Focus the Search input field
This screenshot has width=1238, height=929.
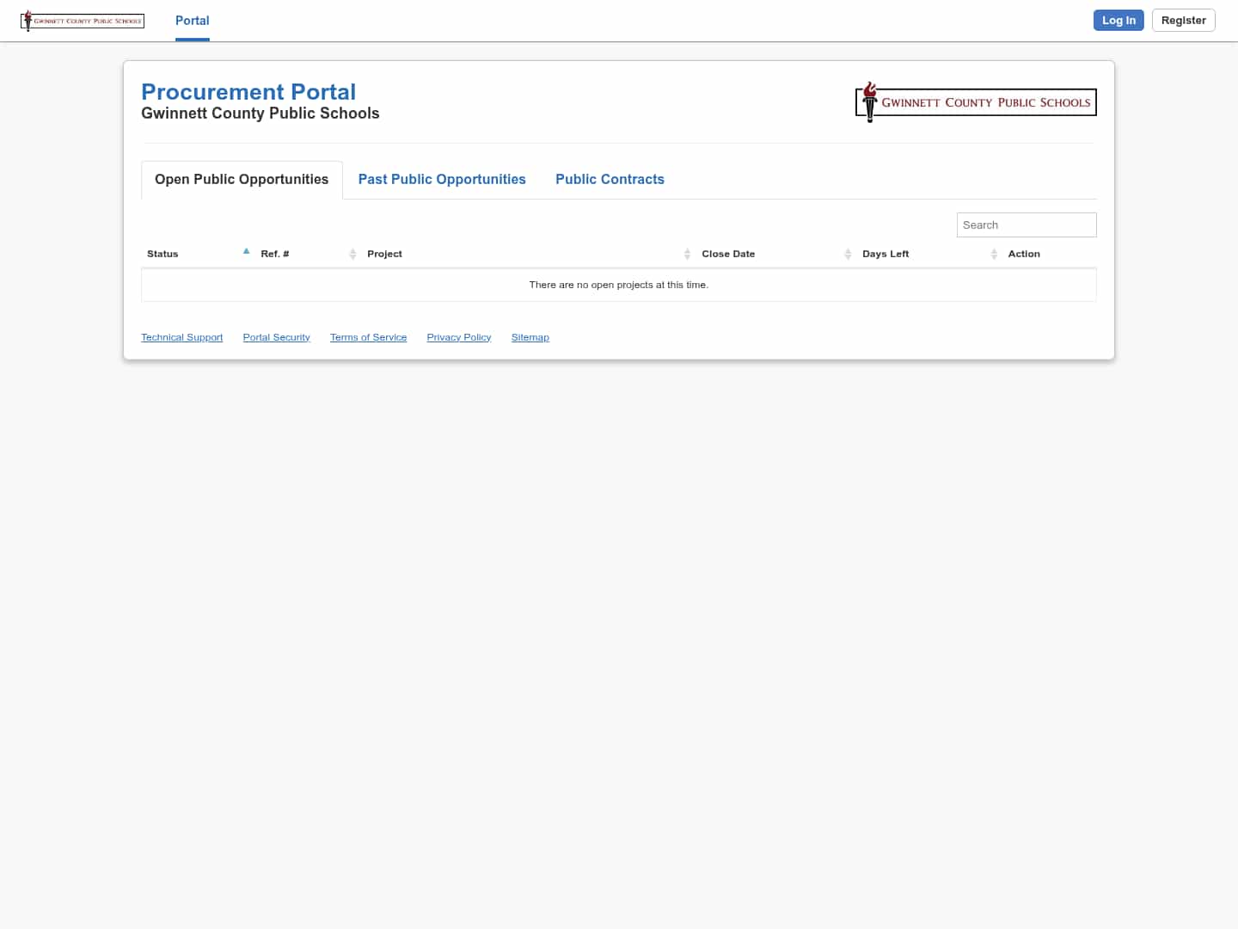[1027, 225]
